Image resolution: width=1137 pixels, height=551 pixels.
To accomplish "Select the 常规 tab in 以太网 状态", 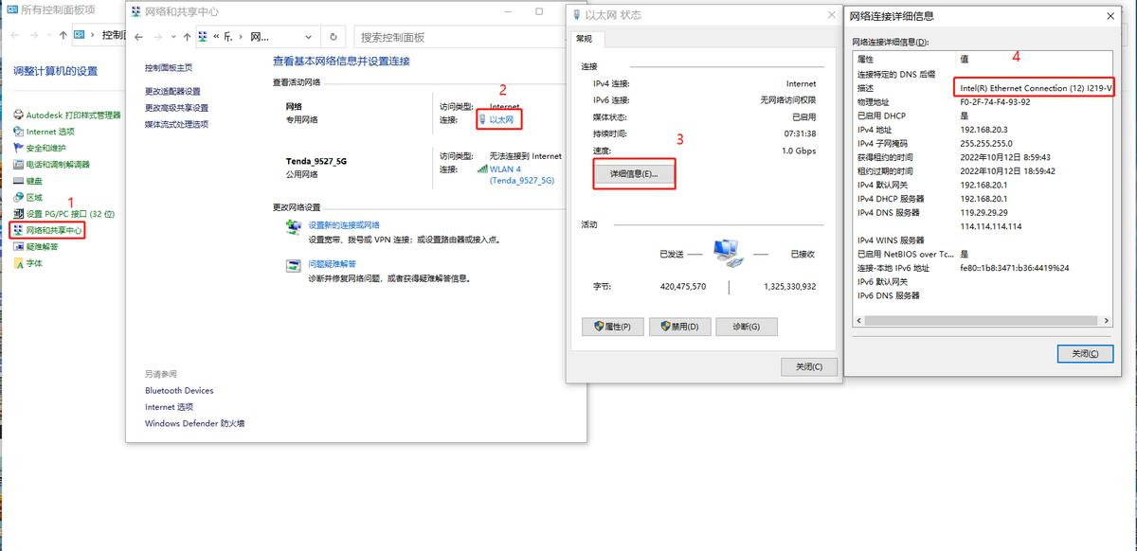I will click(584, 39).
